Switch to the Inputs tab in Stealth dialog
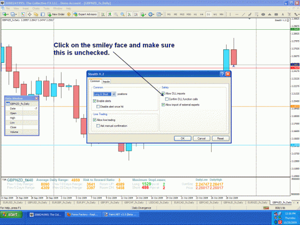 click(x=106, y=82)
